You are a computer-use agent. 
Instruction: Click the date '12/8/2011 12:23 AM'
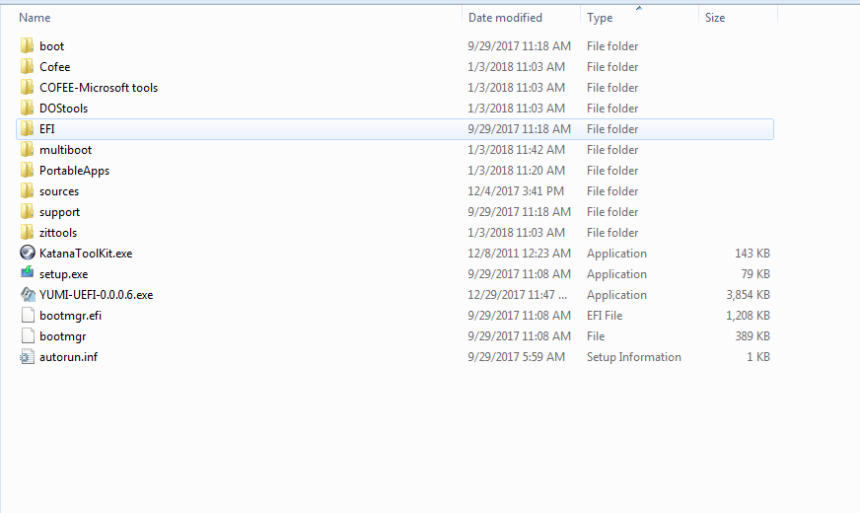pos(519,254)
